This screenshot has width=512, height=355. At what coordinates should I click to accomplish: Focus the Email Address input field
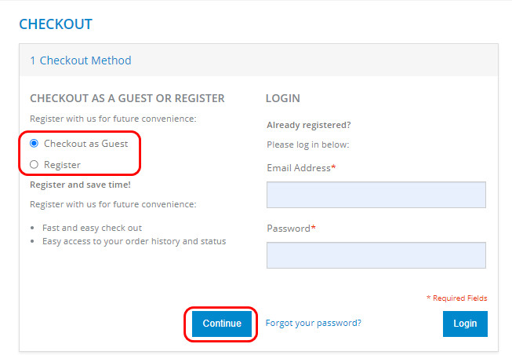click(376, 195)
